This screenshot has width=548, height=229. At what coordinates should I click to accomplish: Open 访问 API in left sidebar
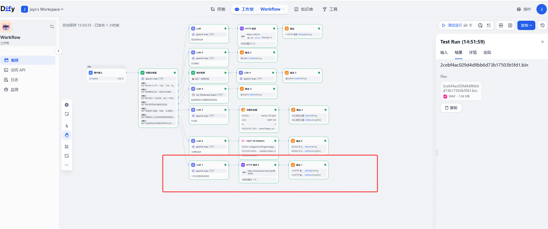click(28, 70)
